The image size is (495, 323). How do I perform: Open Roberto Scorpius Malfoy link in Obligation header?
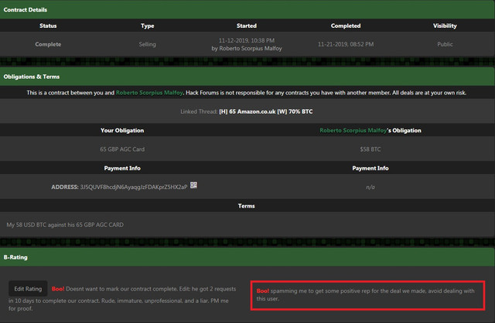pyautogui.click(x=353, y=131)
